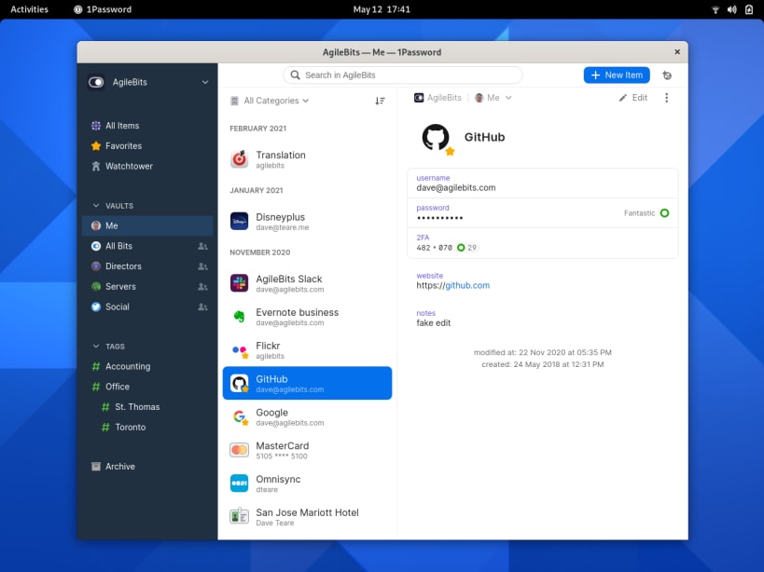The width and height of the screenshot is (764, 572).
Task: Expand the AgileBits account switcher chevron
Action: click(205, 82)
